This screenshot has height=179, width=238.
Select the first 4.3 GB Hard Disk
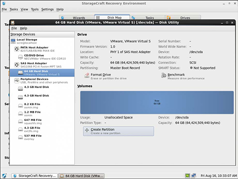(42, 89)
